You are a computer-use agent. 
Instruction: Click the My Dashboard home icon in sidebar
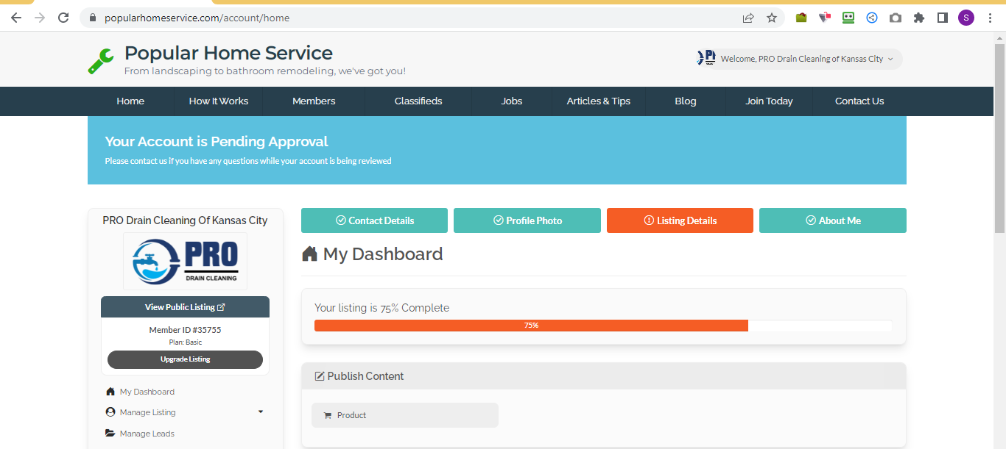110,392
